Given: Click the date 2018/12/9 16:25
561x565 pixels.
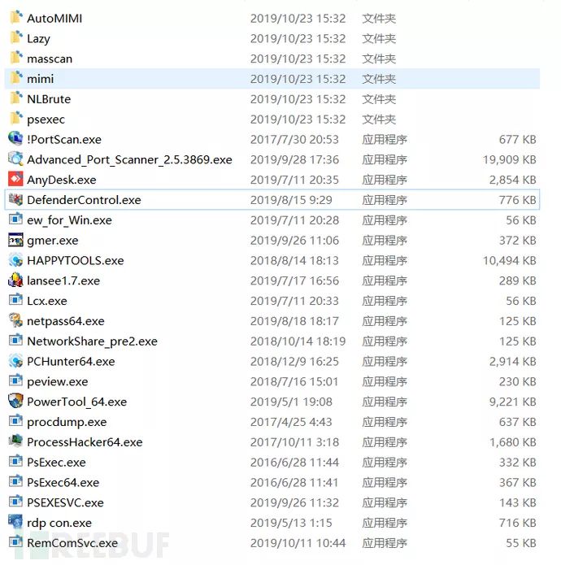Looking at the screenshot, I should [x=294, y=362].
